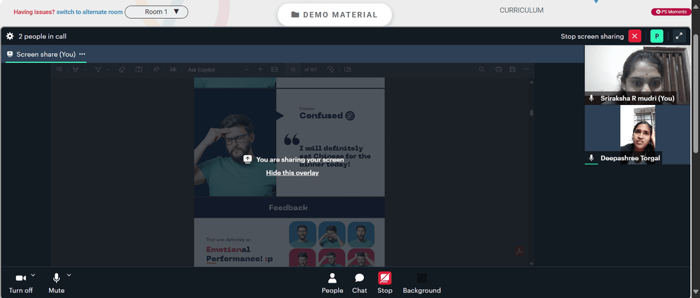Screen dimensions: 700x298
Task: Click the page number field showing 15
Action: coord(293,69)
